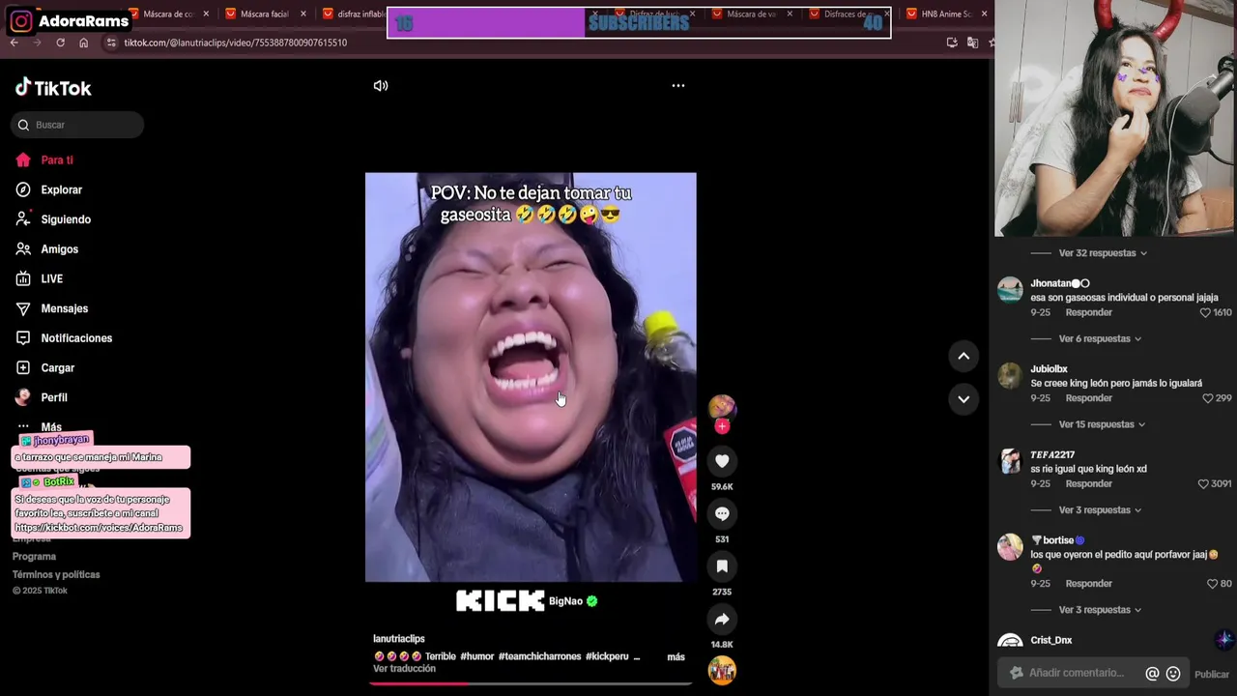Viewport: 1237px width, 696px height.
Task: Follow creator with the red plus badge
Action: [x=722, y=426]
